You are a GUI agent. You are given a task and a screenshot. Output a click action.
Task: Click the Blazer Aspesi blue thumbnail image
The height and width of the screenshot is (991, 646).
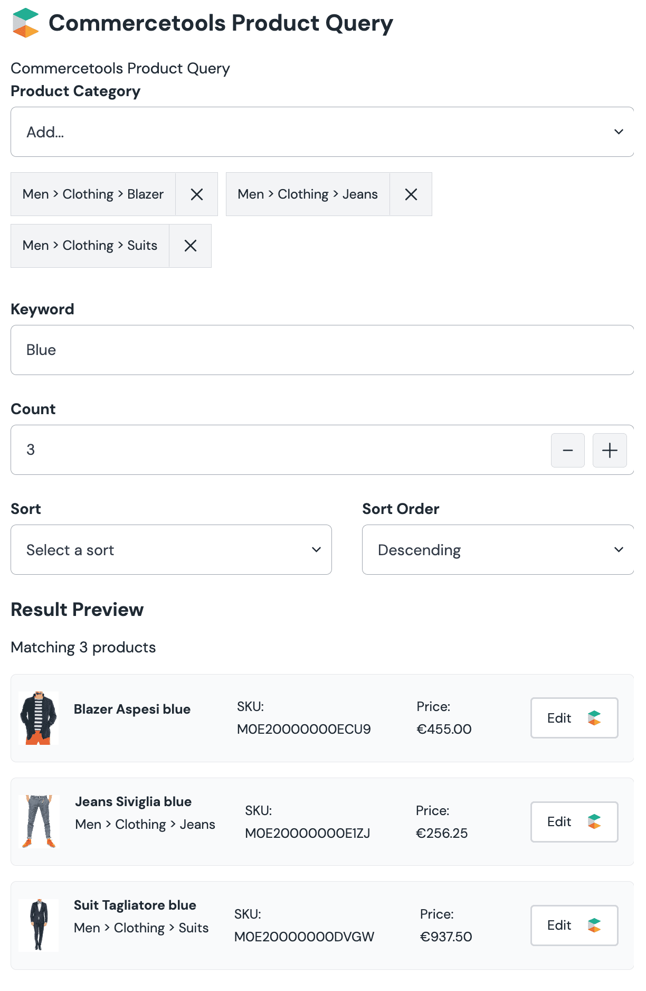[39, 718]
